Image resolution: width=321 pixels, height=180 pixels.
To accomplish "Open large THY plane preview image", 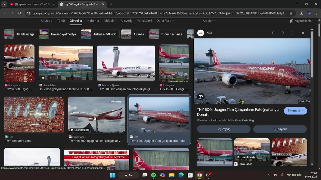I will (x=252, y=71).
